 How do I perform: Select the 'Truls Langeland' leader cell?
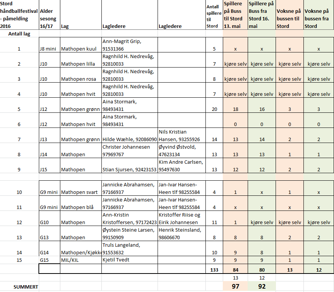point(129,249)
